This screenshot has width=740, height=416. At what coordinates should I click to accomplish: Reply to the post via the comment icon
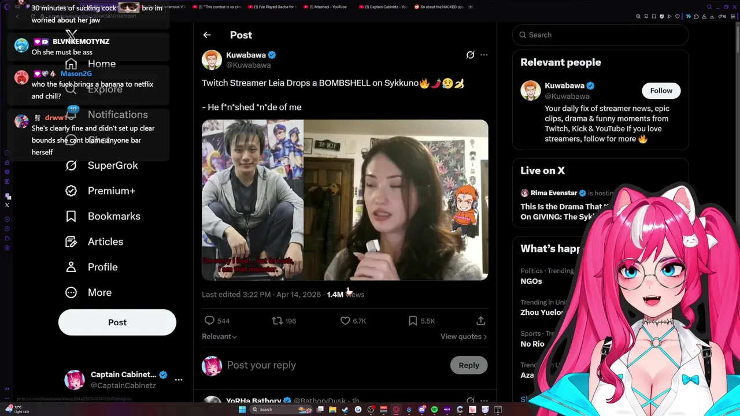click(x=210, y=321)
